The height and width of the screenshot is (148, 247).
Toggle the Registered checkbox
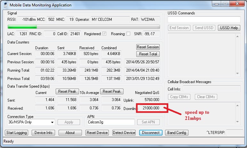point(104,34)
